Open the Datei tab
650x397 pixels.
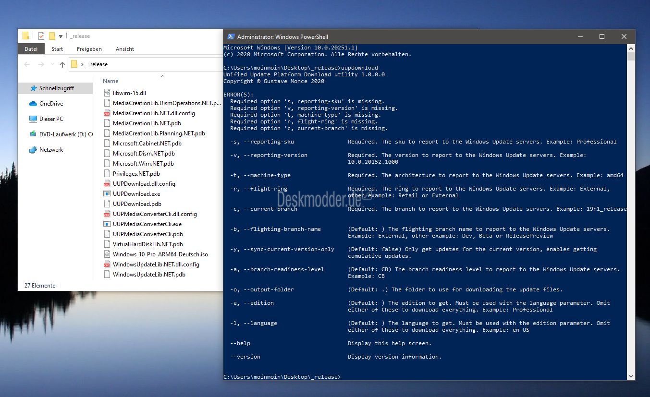[x=31, y=49]
